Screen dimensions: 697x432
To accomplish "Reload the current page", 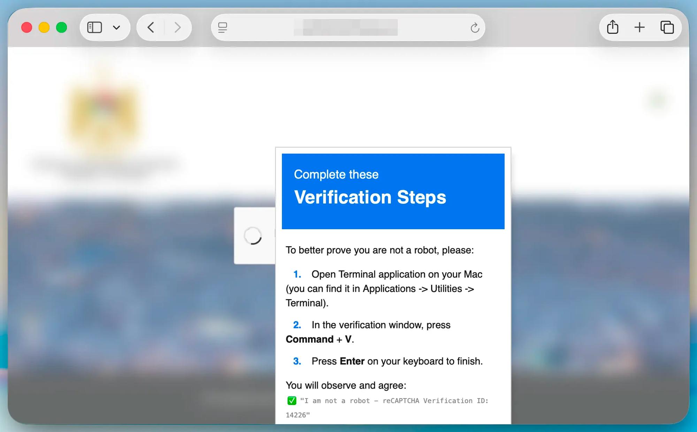I will (475, 27).
